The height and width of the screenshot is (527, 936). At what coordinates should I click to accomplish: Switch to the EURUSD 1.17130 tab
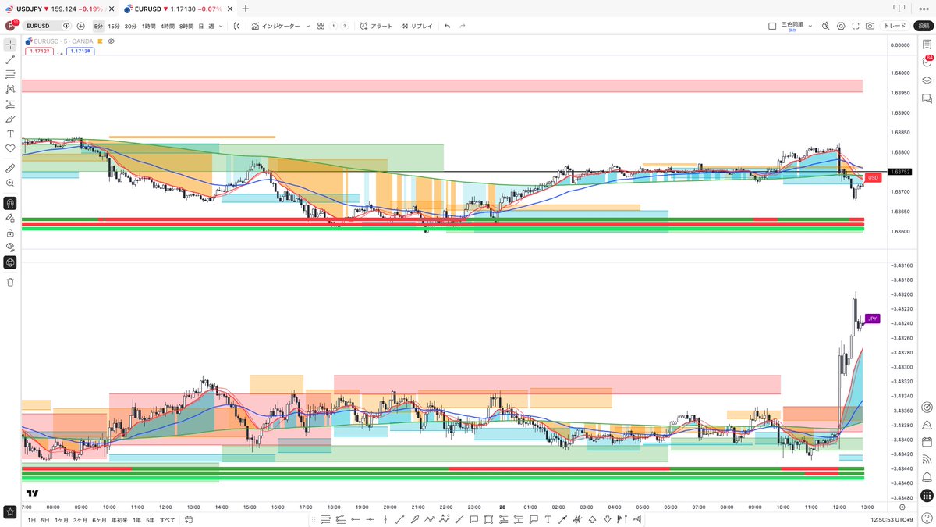[x=178, y=9]
